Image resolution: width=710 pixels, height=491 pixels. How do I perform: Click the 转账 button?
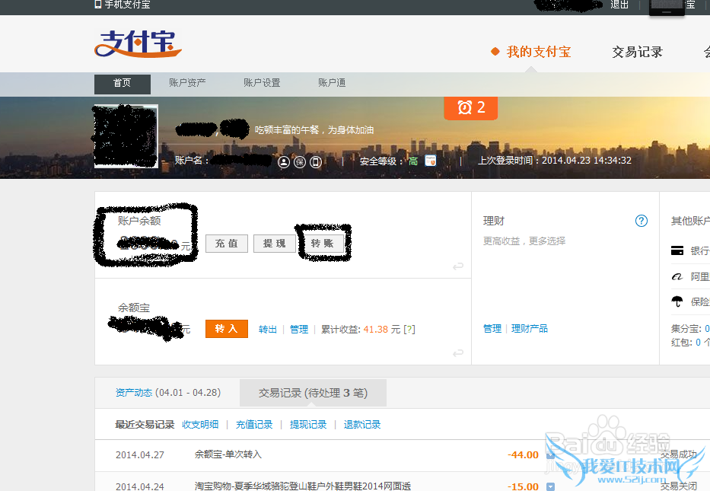pos(323,244)
